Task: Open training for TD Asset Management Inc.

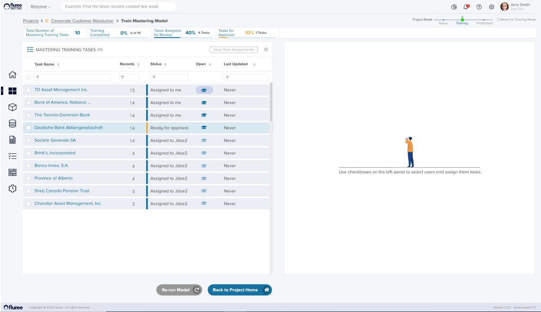Action: (204, 90)
